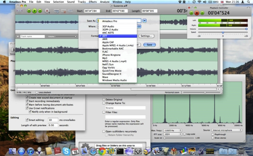Open the calendar icon showing 16 in Dock
The height and width of the screenshot is (156, 253).
[x=75, y=151]
